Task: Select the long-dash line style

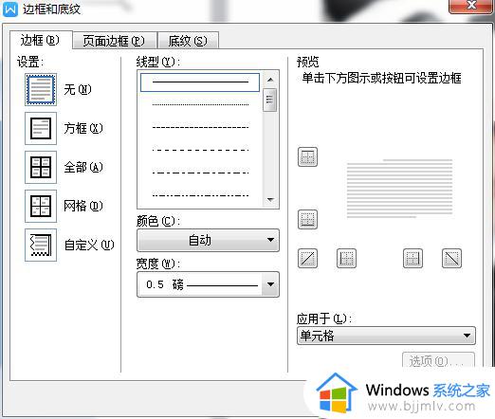Action: click(x=200, y=150)
